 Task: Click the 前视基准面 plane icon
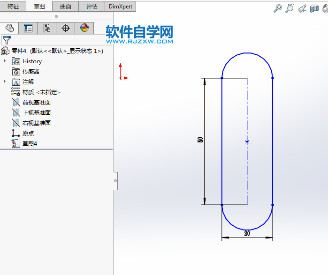[x=16, y=102]
